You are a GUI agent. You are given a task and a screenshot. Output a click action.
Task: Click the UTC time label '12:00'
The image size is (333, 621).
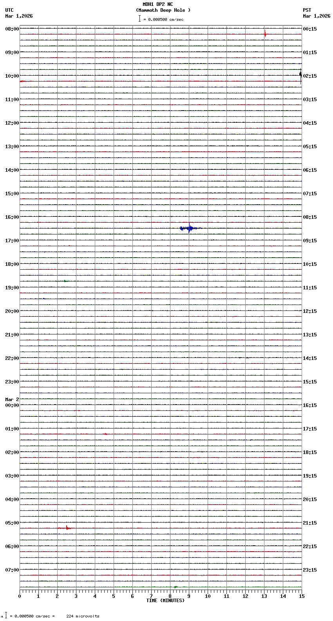click(12, 123)
